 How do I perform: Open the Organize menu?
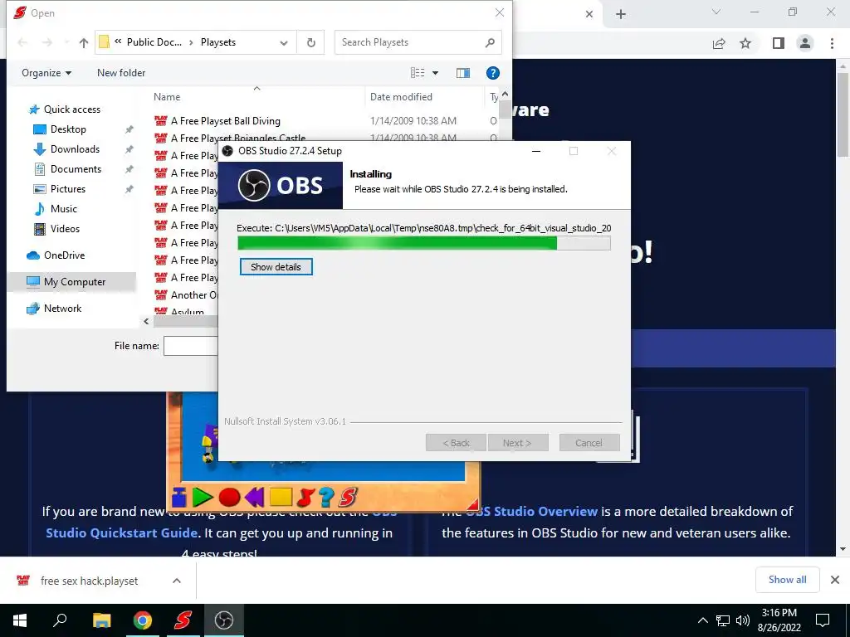(46, 73)
